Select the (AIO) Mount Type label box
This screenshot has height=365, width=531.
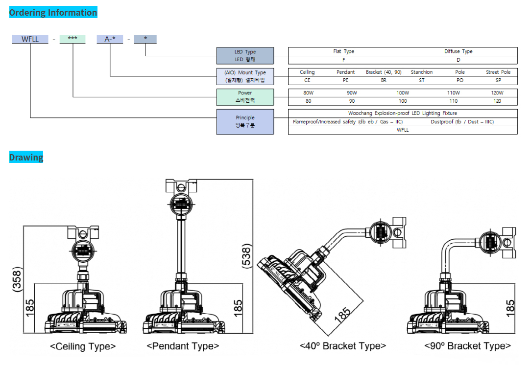(x=245, y=76)
